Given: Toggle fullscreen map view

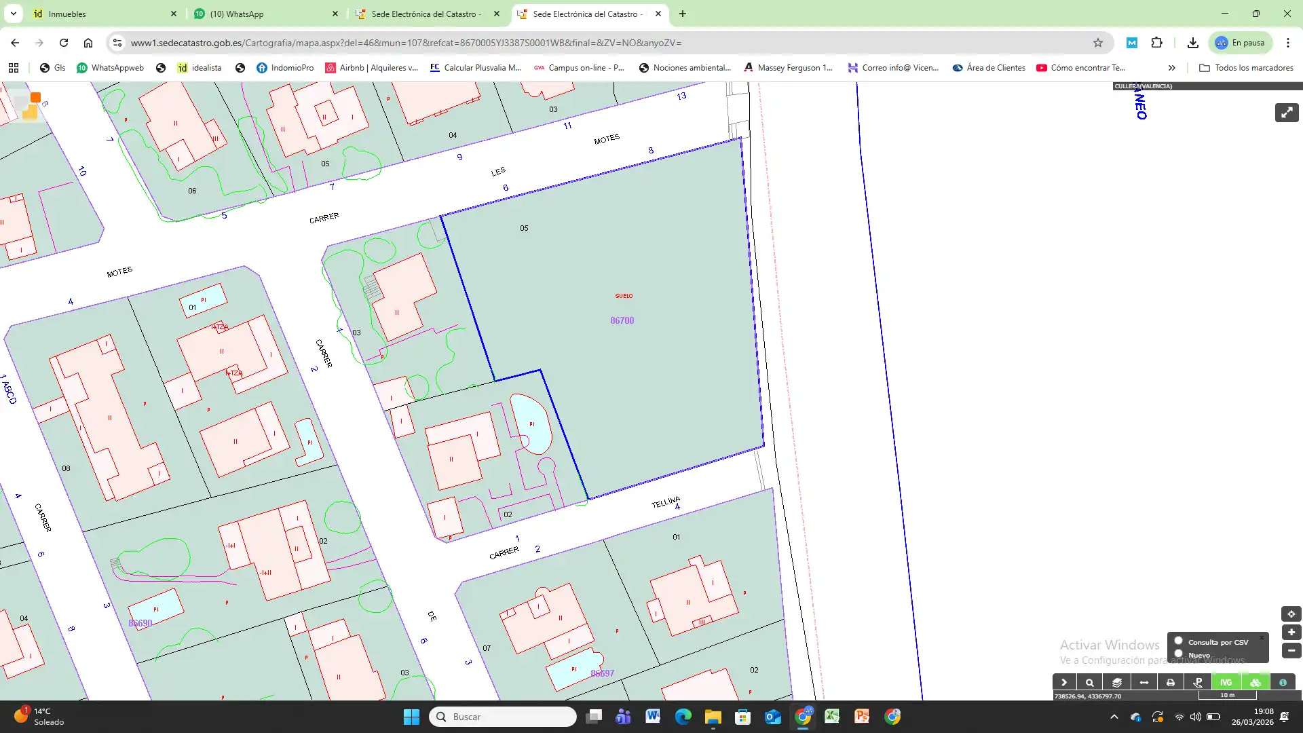Looking at the screenshot, I should coord(1287,113).
